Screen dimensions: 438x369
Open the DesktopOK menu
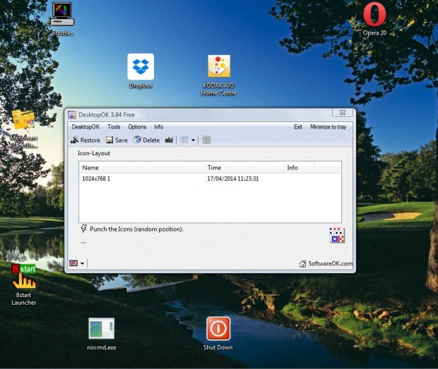coord(85,127)
